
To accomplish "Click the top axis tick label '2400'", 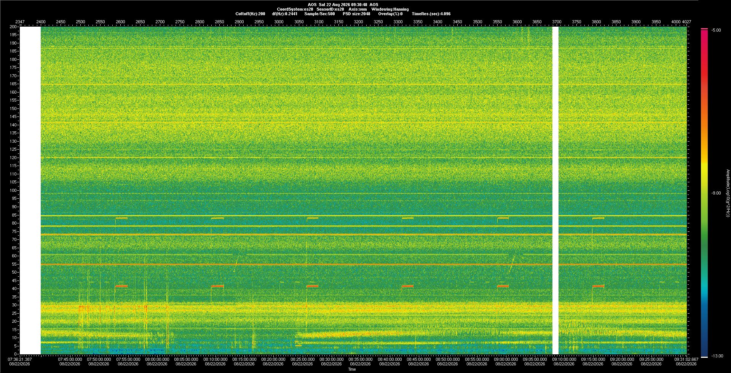I will [x=41, y=22].
